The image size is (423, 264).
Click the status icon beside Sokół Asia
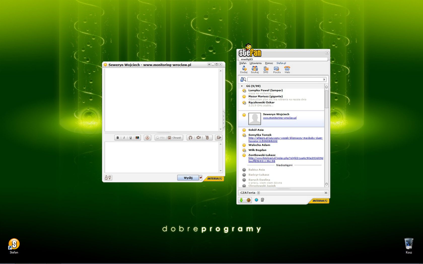244,130
